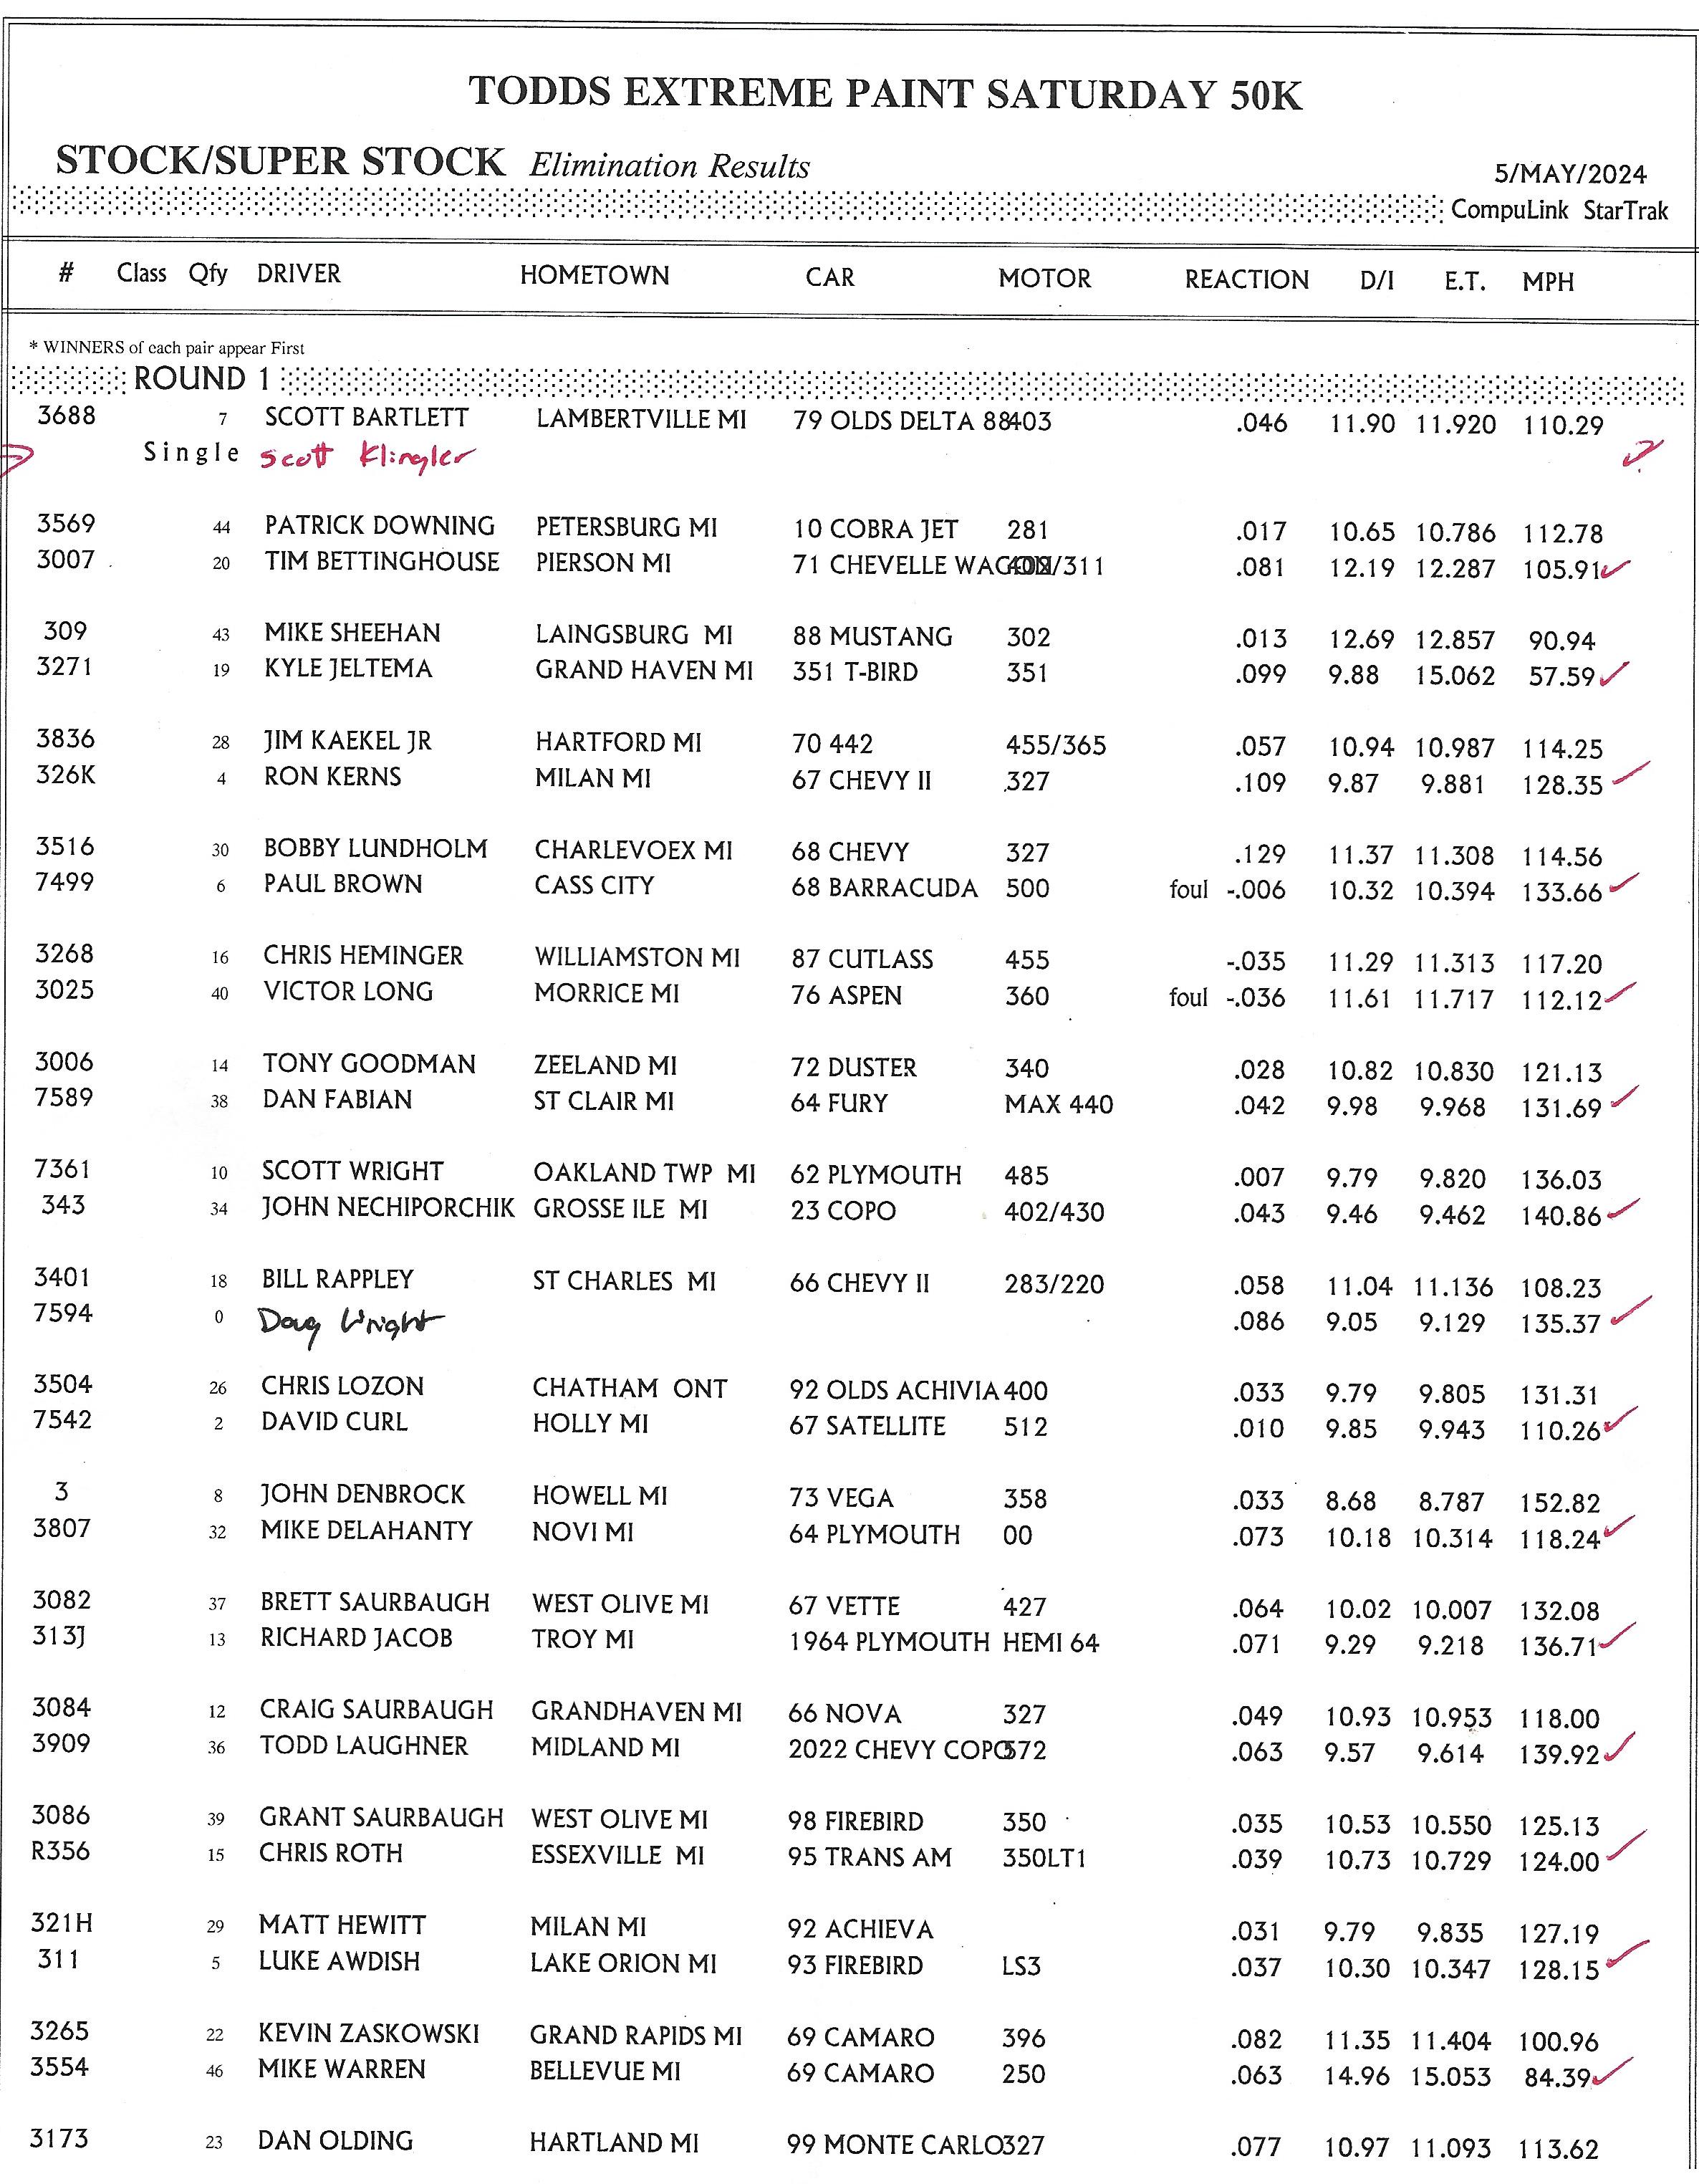Click the red arrow at left margin
This screenshot has width=1699, height=2184.
click(18, 458)
